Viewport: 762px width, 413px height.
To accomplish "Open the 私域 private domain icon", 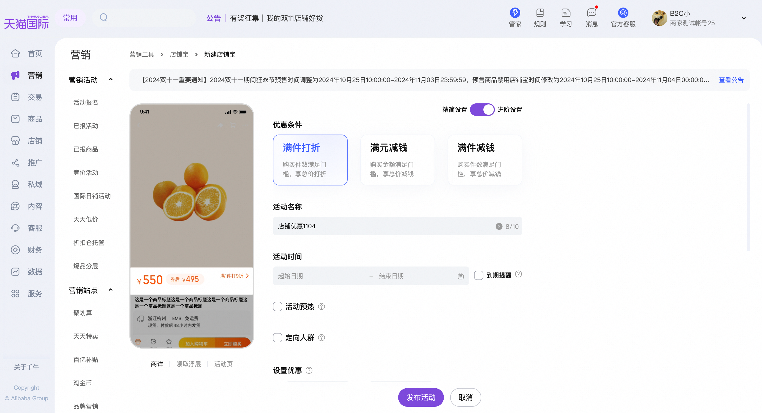I will 15,184.
